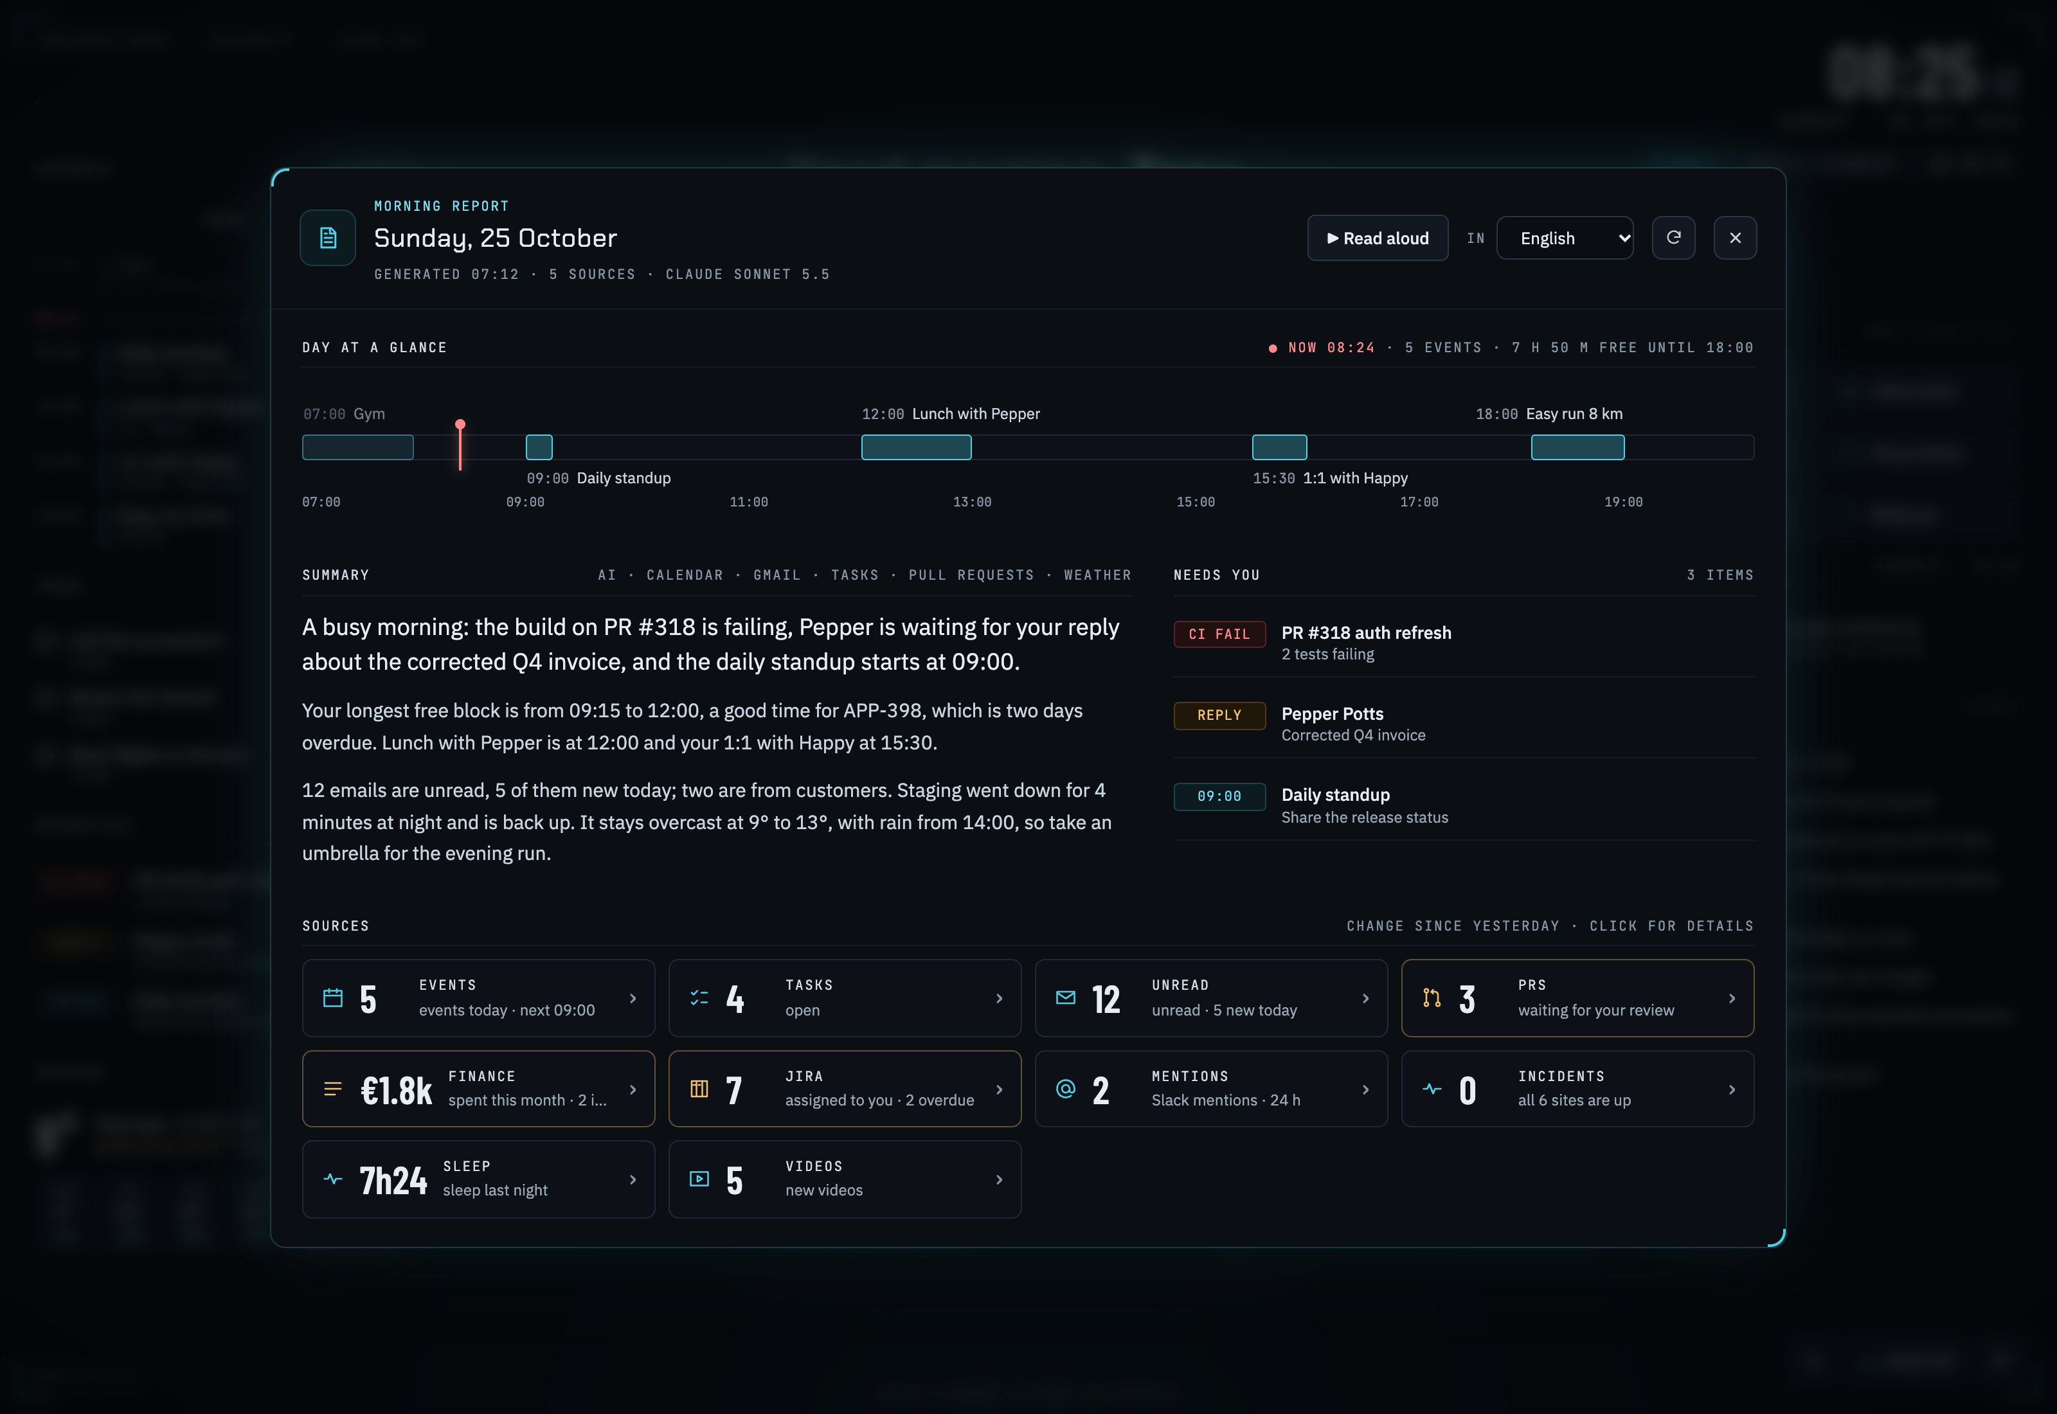The height and width of the screenshot is (1414, 2057).
Task: Select the Daily standup timeline block
Action: coord(539,447)
